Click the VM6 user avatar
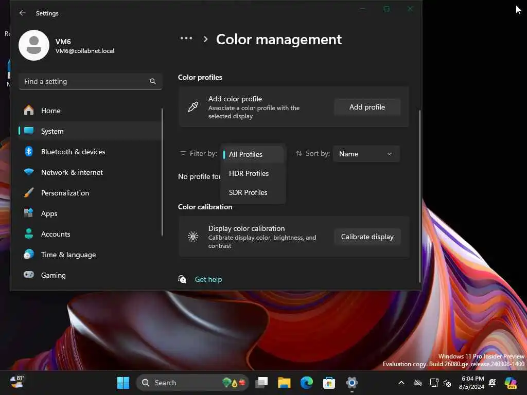Screen dimensions: 527x395 pos(34,45)
